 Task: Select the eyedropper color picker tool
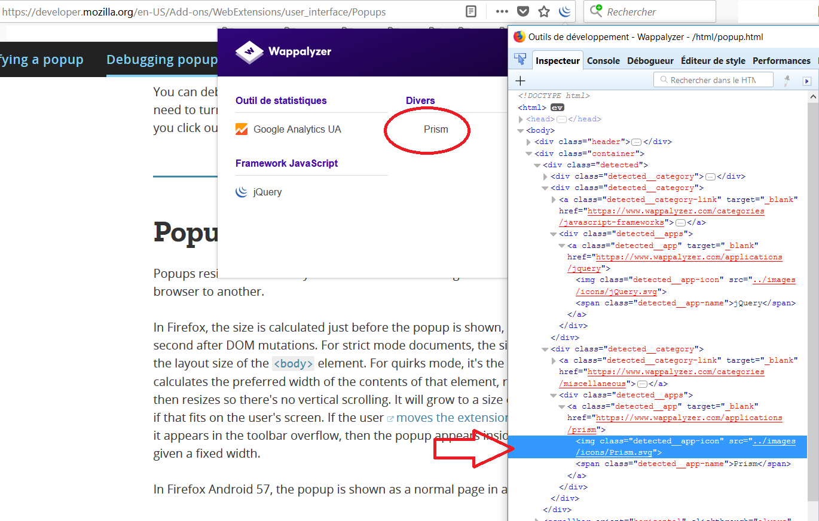pos(787,81)
